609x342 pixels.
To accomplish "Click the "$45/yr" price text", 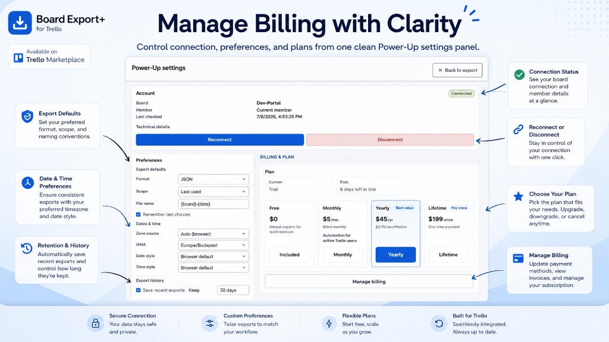I will coord(384,219).
